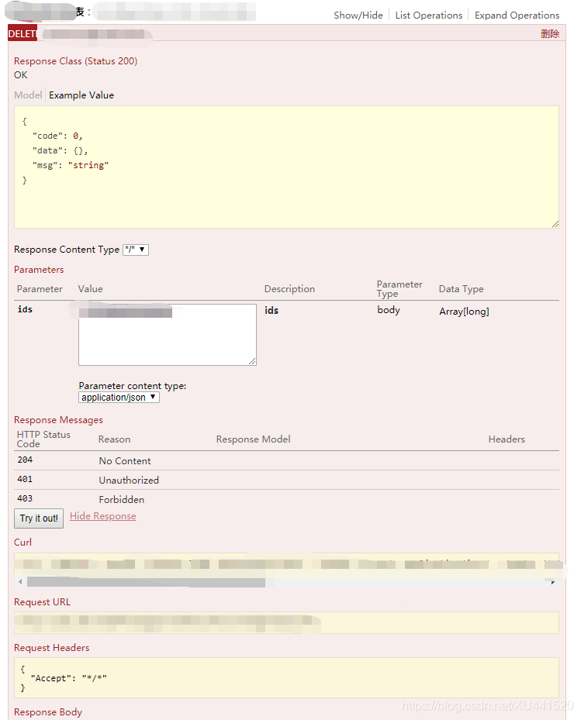Click the Show/Hide link
Screen dimensions: 581x720
coord(358,16)
